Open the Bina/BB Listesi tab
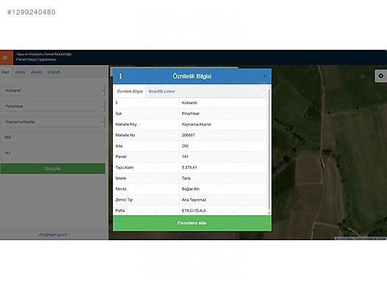Screen dimensions: 387x290 (x=162, y=92)
